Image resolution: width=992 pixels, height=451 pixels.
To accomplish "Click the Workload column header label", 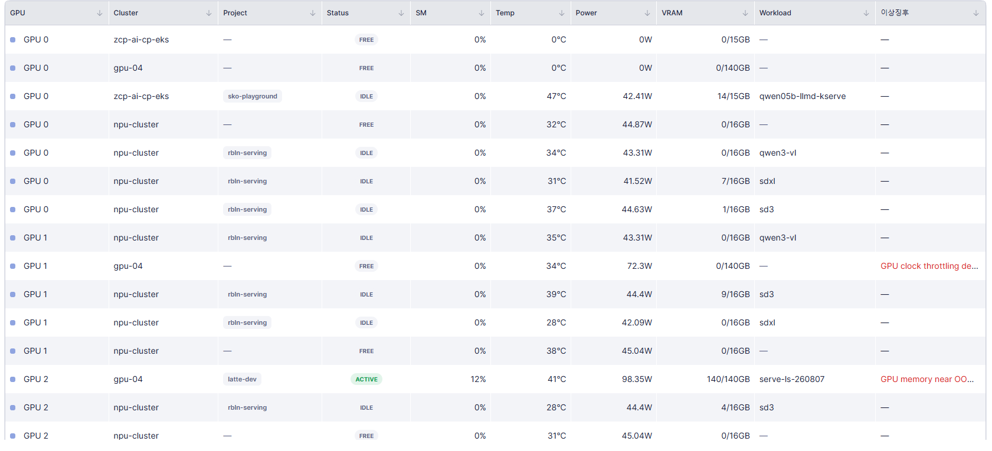I will tap(775, 13).
